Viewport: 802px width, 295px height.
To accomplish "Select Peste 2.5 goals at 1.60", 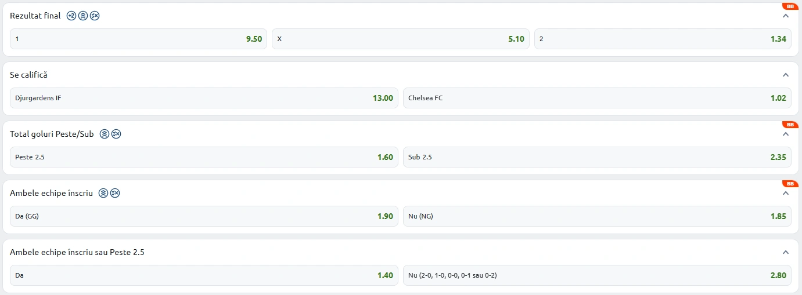I will click(204, 157).
